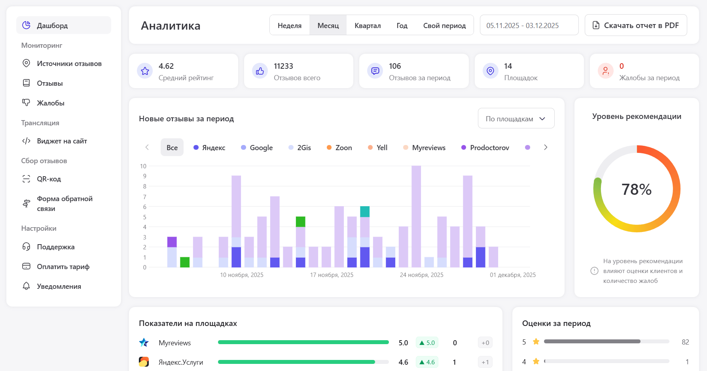Image resolution: width=707 pixels, height=371 pixels.
Task: Download the report as PDF
Action: point(635,25)
